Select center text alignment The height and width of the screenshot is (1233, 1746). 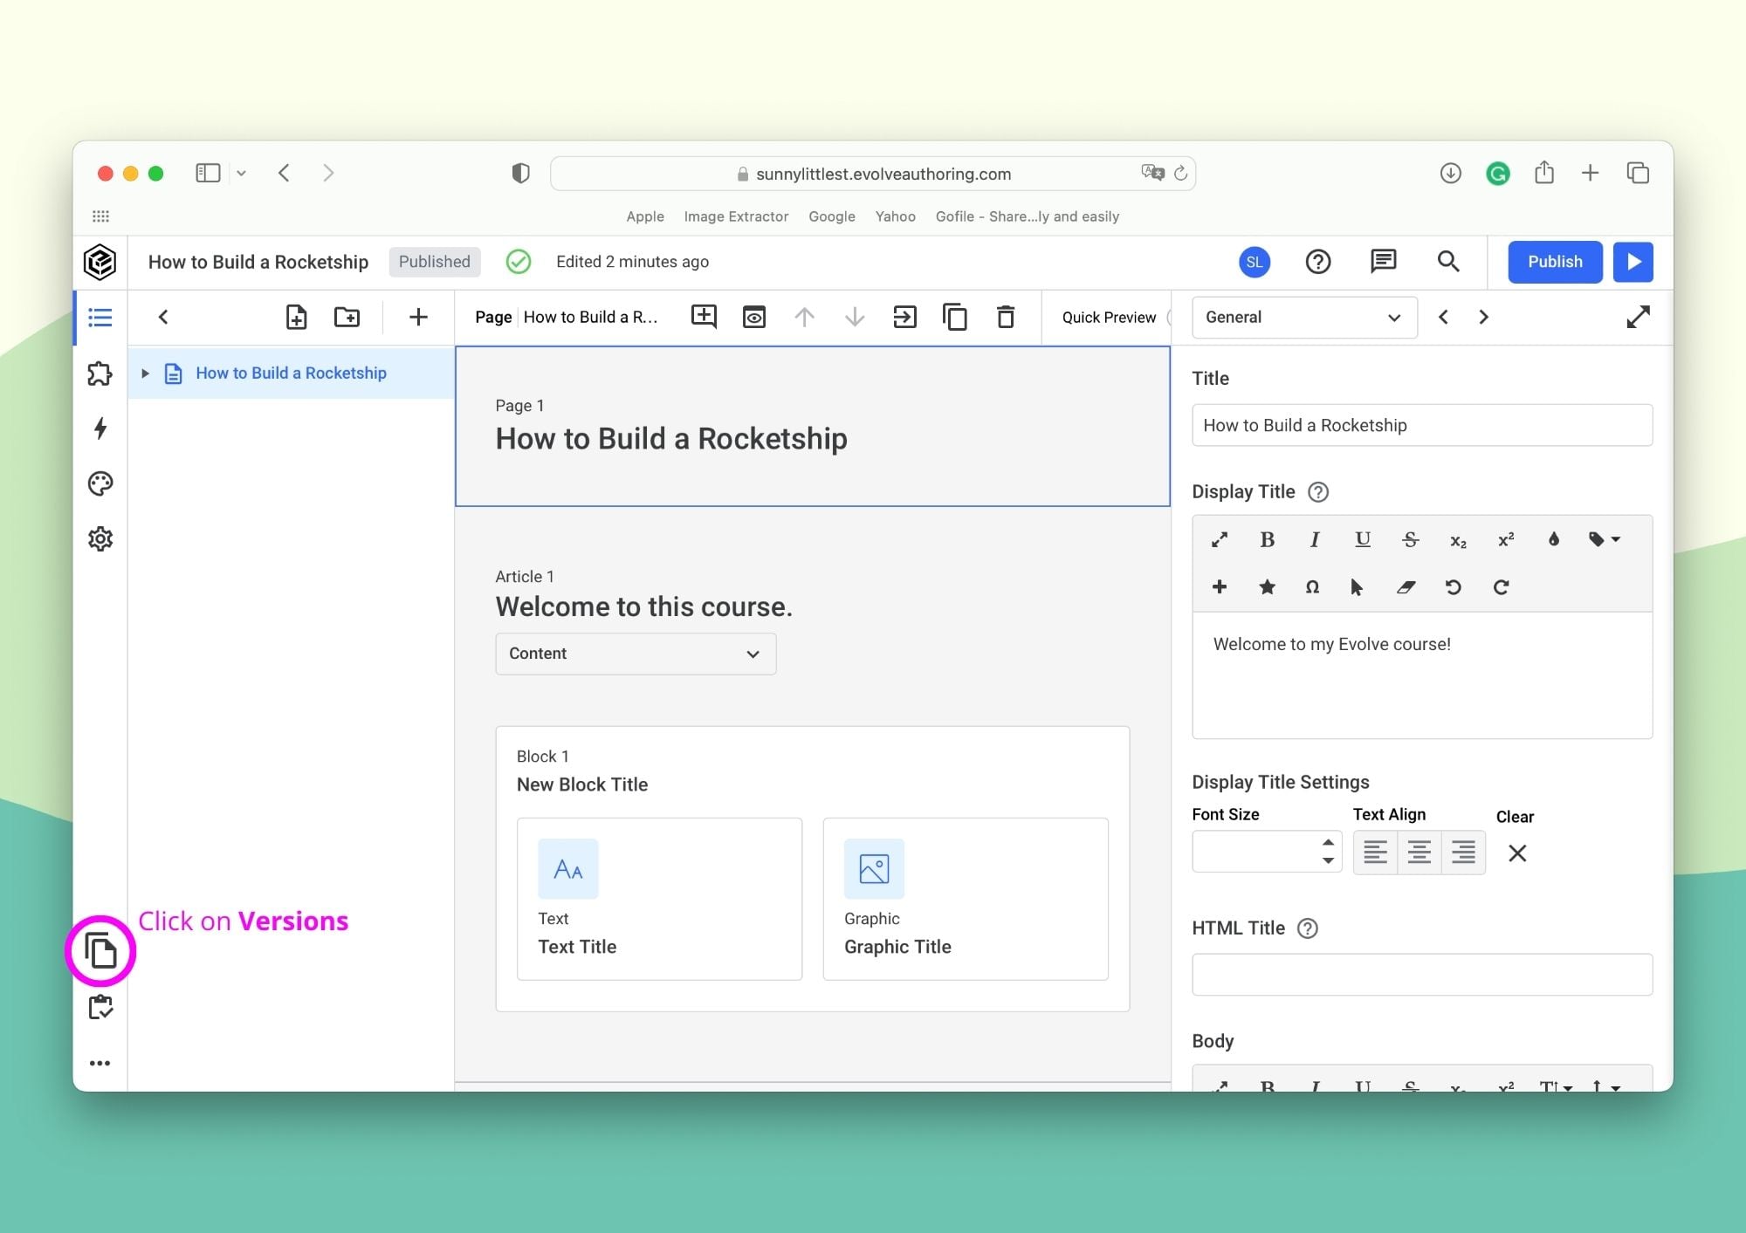[1419, 852]
